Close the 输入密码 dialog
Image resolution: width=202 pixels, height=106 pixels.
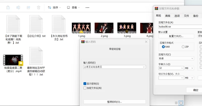146,42
